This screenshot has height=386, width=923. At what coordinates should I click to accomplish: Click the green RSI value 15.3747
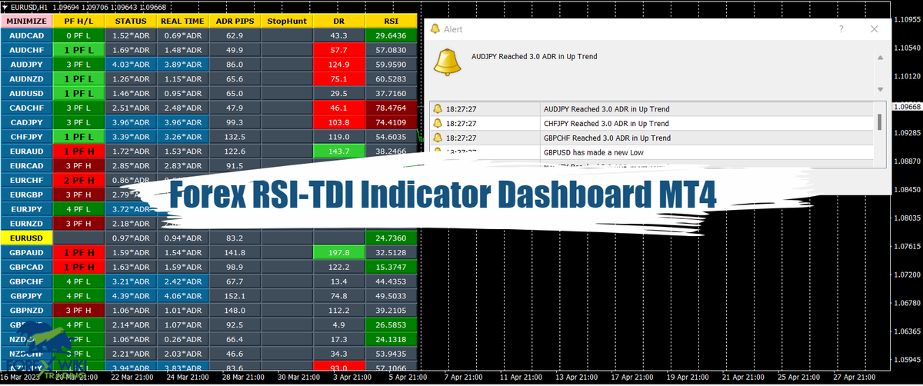coord(392,267)
